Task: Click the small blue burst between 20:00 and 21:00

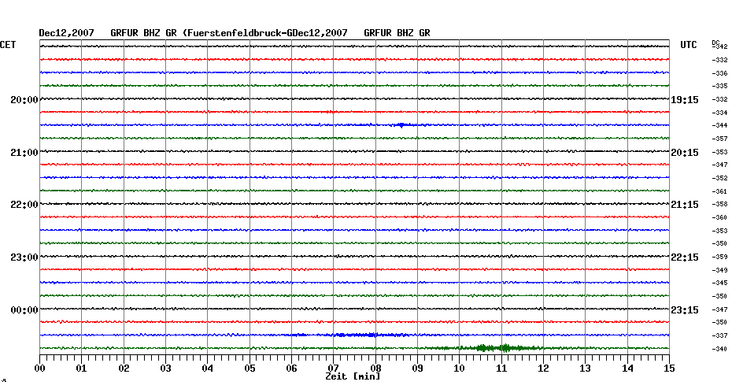Action: pyautogui.click(x=401, y=125)
